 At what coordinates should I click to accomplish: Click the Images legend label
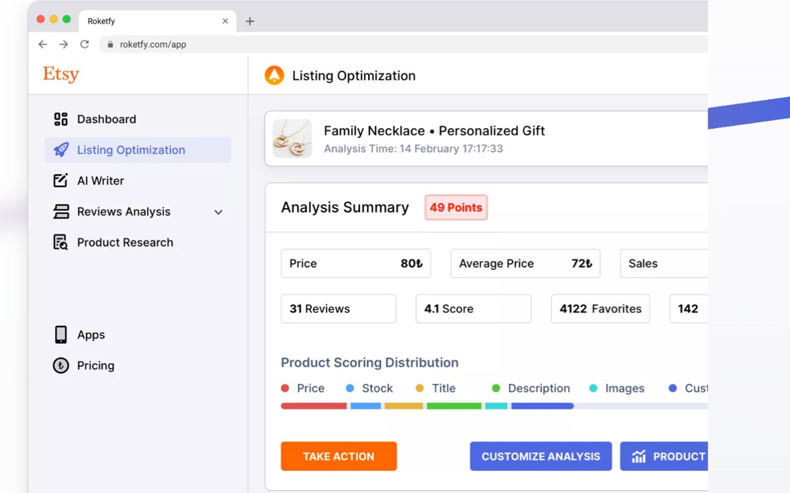click(625, 388)
